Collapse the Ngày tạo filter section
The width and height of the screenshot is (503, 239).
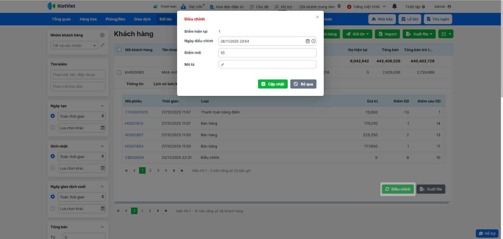tap(102, 106)
